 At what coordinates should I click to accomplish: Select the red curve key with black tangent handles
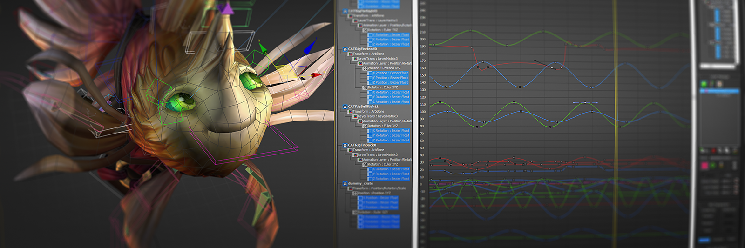click(x=553, y=68)
